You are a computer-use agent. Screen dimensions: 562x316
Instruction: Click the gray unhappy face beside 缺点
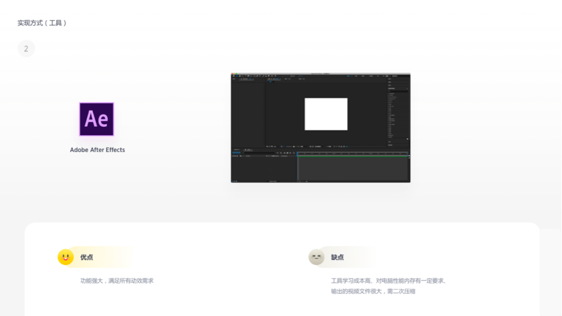(x=316, y=257)
